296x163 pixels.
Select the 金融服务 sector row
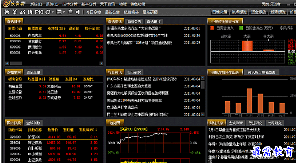51,98
